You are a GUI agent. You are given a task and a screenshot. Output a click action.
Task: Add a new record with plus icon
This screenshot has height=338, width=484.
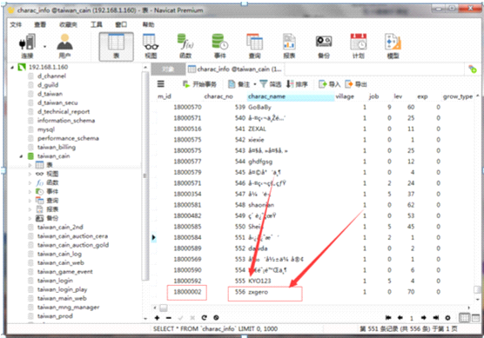pyautogui.click(x=157, y=318)
